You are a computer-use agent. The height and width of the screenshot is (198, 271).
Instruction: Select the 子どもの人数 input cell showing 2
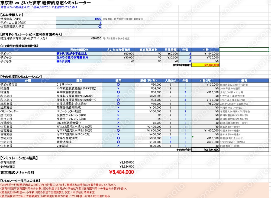(x=79, y=23)
